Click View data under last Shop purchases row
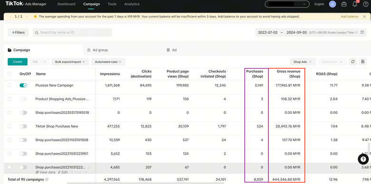 [x=46, y=173]
